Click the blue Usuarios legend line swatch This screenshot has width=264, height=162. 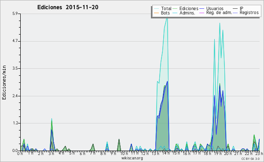click(x=202, y=9)
